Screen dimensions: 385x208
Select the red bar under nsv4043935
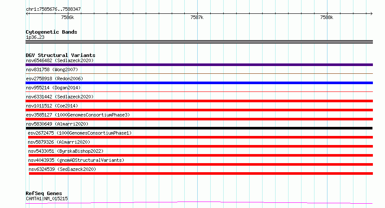pos(201,164)
